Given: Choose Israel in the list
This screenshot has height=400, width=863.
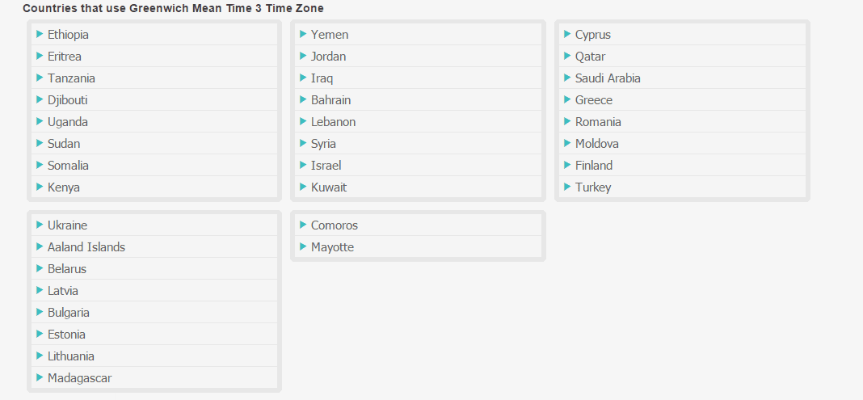Looking at the screenshot, I should 326,166.
